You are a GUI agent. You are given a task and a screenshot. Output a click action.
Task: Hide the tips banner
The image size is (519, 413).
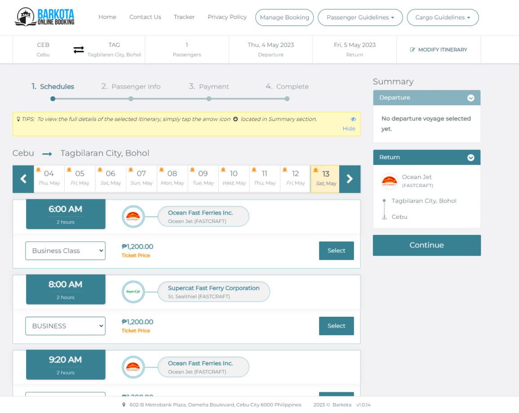349,128
